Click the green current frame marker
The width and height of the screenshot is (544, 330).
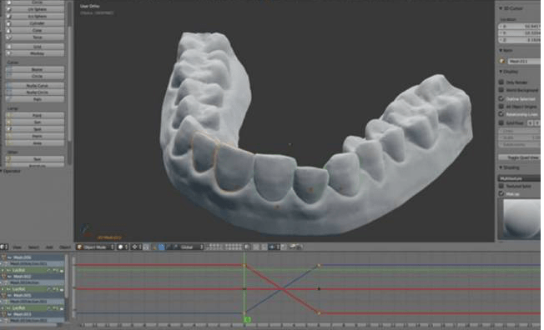point(247,320)
